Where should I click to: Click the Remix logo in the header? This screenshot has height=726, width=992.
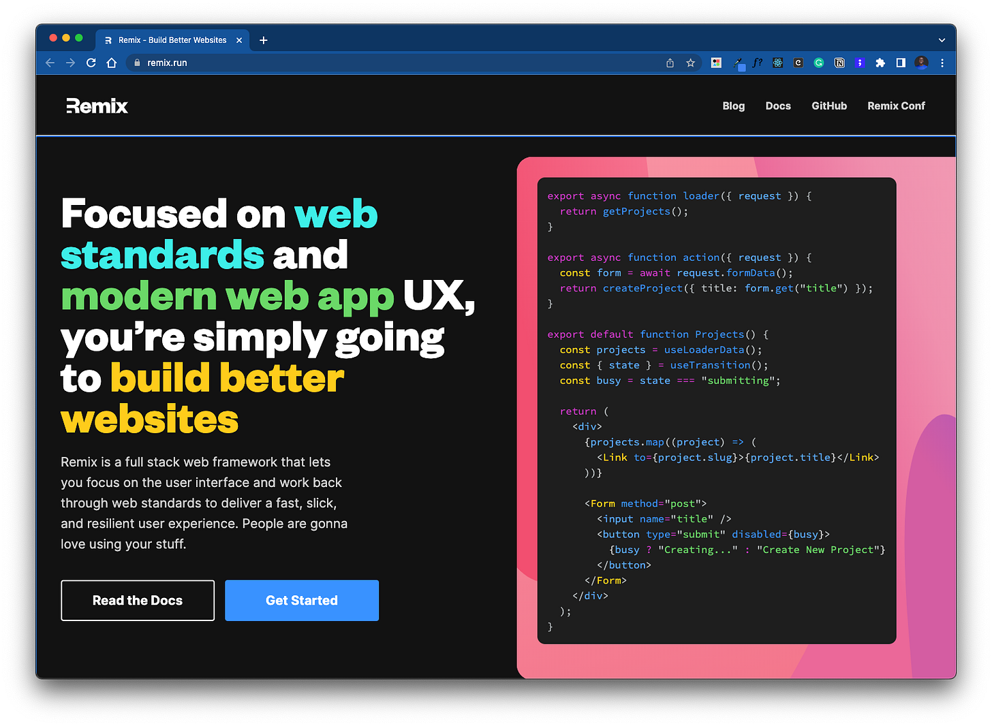coord(97,106)
